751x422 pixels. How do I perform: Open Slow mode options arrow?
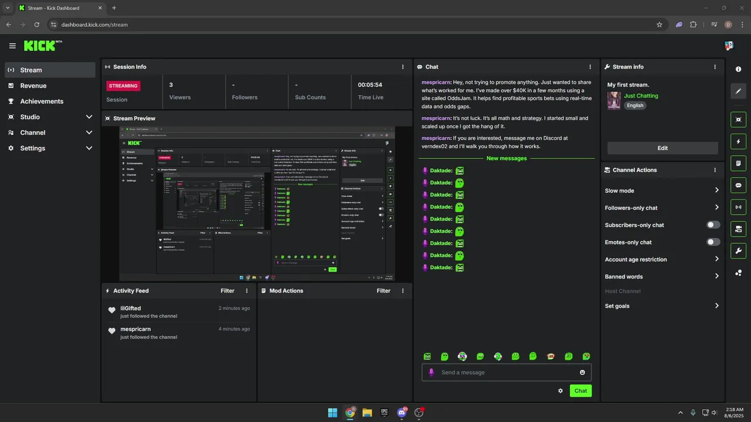[717, 190]
